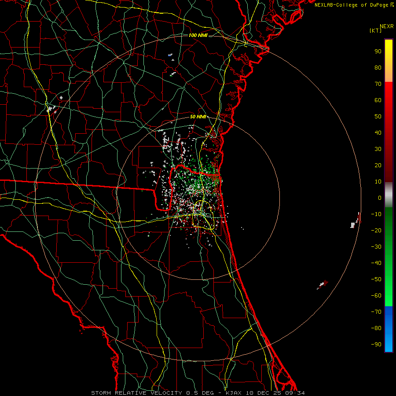Click the gray echo cluster at radar center

pos(192,189)
